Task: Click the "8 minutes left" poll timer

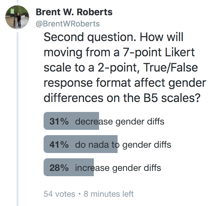Action: tap(109, 194)
